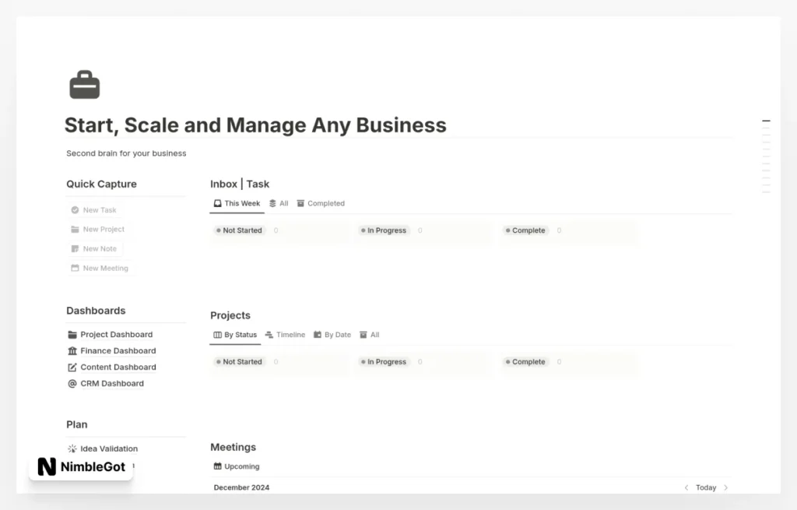Screen dimensions: 797x510
Task: Click the Today label in the Meetings calendar
Action: click(704, 487)
